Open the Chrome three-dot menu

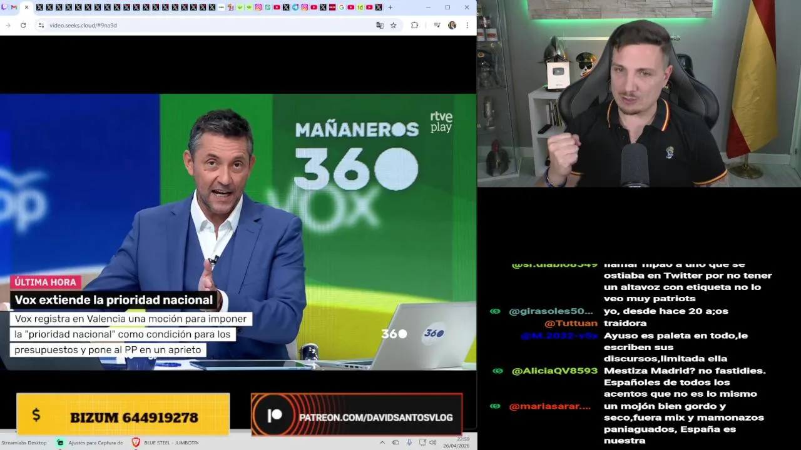coord(467,25)
